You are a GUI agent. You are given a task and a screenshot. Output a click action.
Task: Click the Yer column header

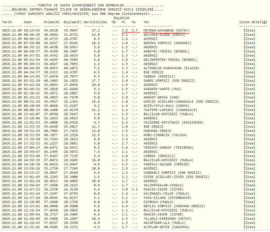[146, 22]
